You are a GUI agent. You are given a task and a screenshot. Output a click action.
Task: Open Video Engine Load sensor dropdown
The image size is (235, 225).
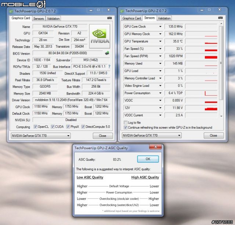click(160, 86)
